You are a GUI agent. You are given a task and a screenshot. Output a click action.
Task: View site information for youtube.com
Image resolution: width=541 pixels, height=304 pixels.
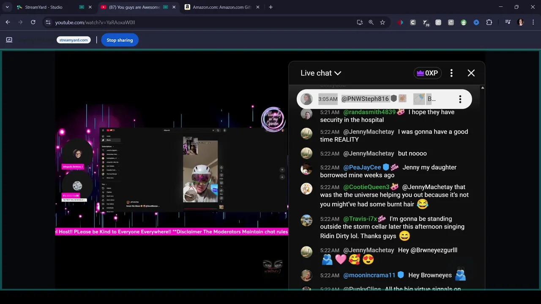pyautogui.click(x=48, y=22)
